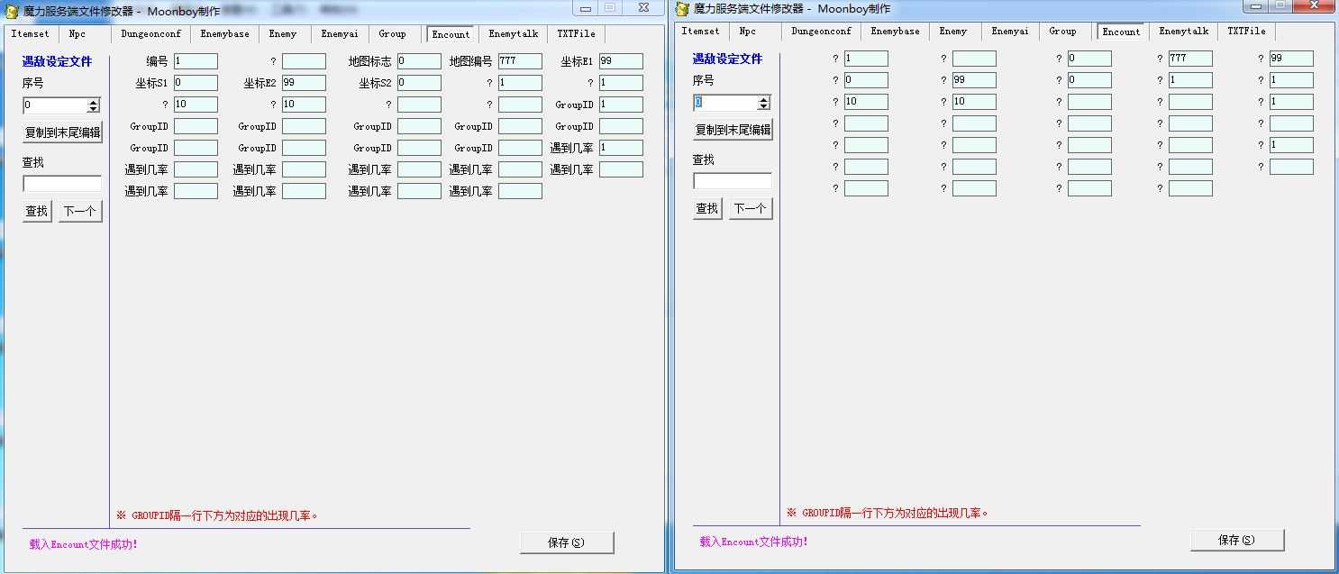Click 保存(S) button in the right window
This screenshot has width=1339, height=574.
click(x=1237, y=540)
